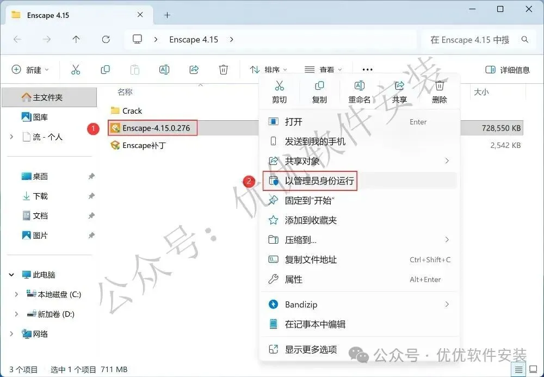Click the 大小 column header
The height and width of the screenshot is (377, 544).
click(481, 92)
